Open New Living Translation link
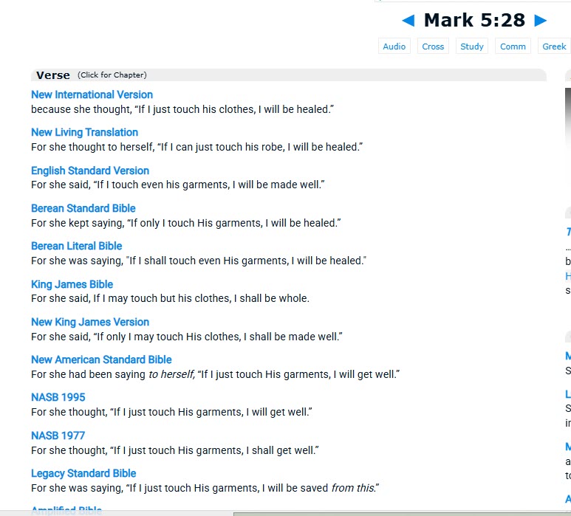The height and width of the screenshot is (516, 571). coord(84,132)
